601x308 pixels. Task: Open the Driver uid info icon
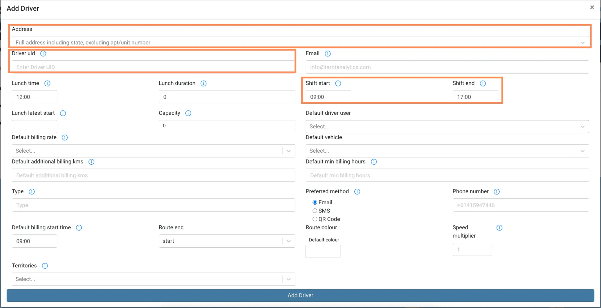point(43,53)
